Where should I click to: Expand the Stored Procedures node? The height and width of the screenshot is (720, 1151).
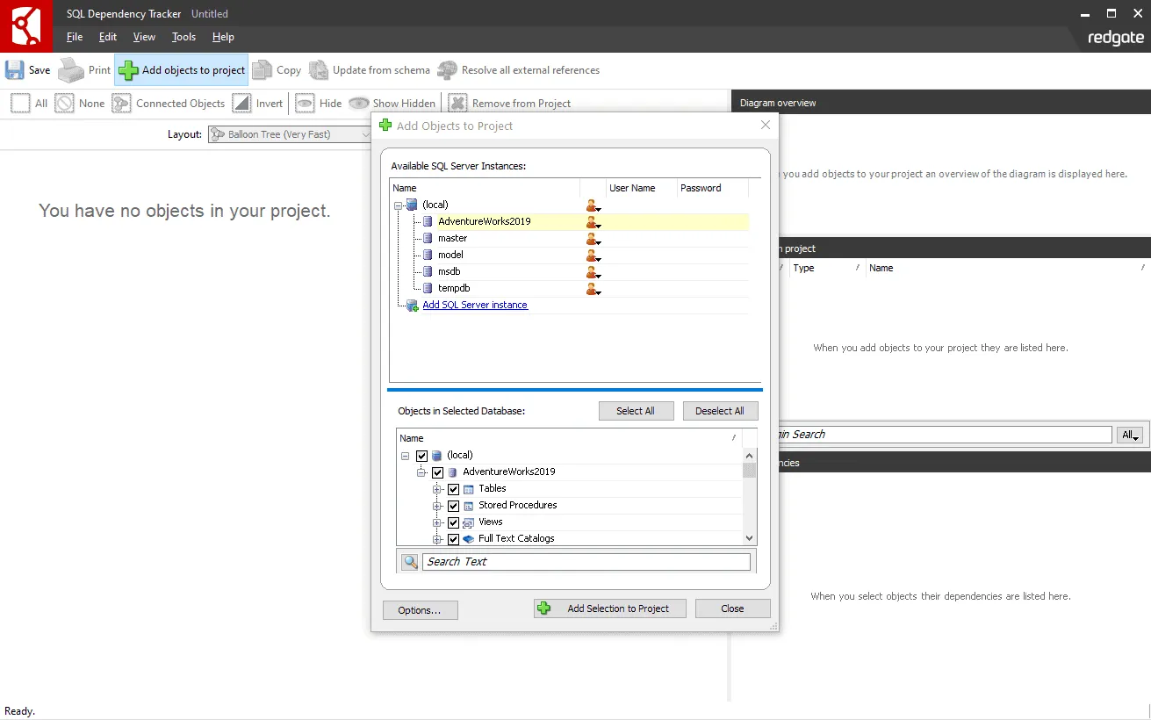coord(437,506)
